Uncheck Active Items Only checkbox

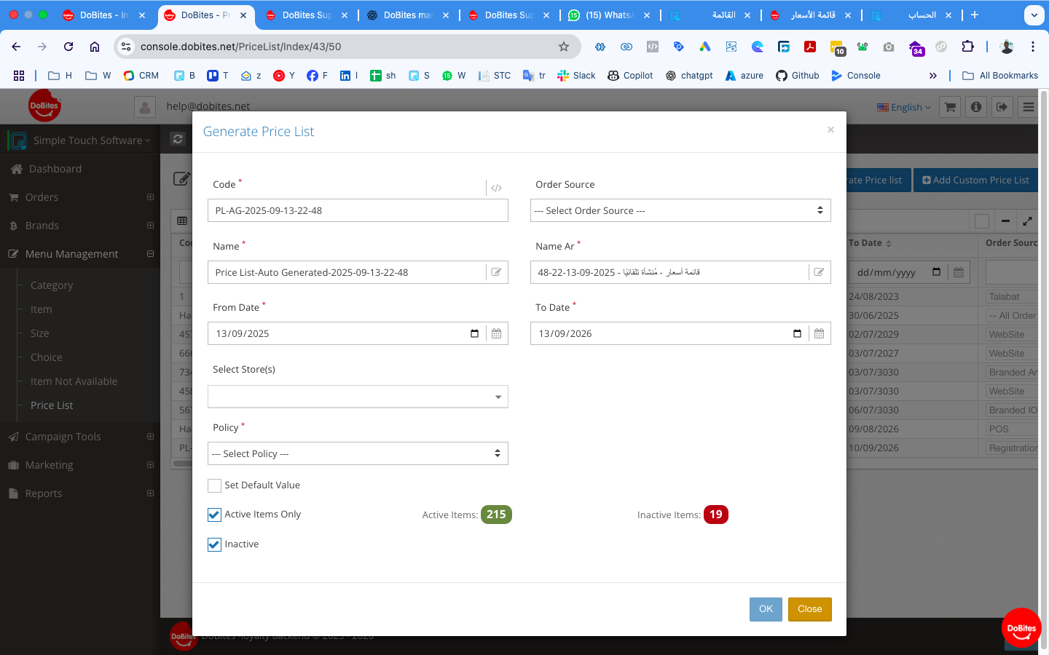click(214, 515)
